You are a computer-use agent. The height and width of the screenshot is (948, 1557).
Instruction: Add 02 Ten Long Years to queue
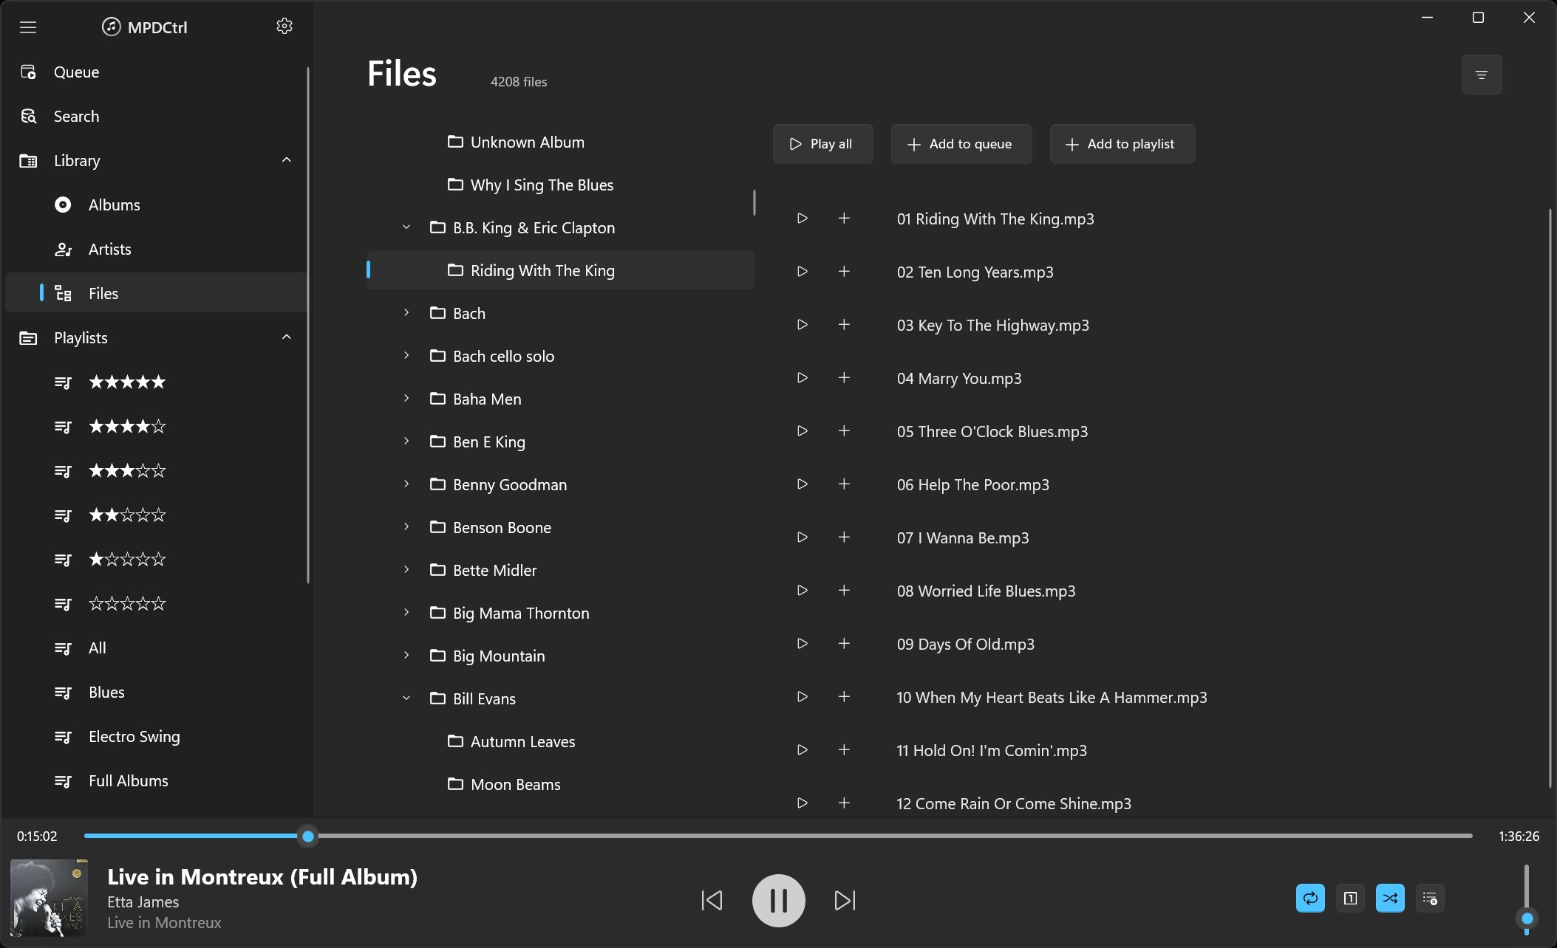pyautogui.click(x=844, y=272)
